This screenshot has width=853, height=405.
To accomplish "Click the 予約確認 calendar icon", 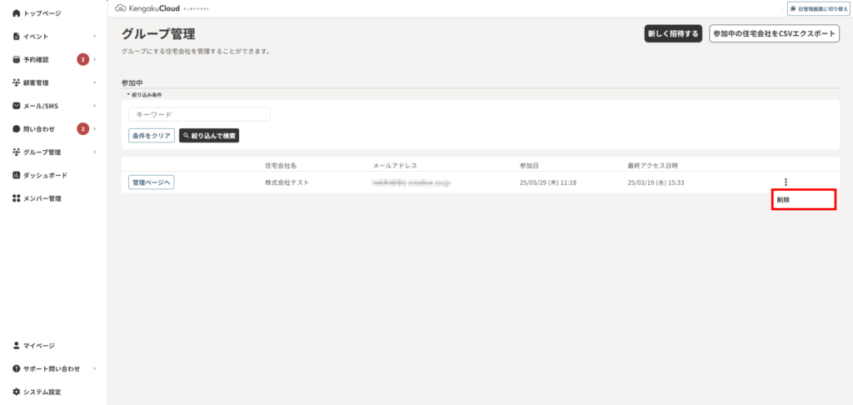I will click(17, 60).
